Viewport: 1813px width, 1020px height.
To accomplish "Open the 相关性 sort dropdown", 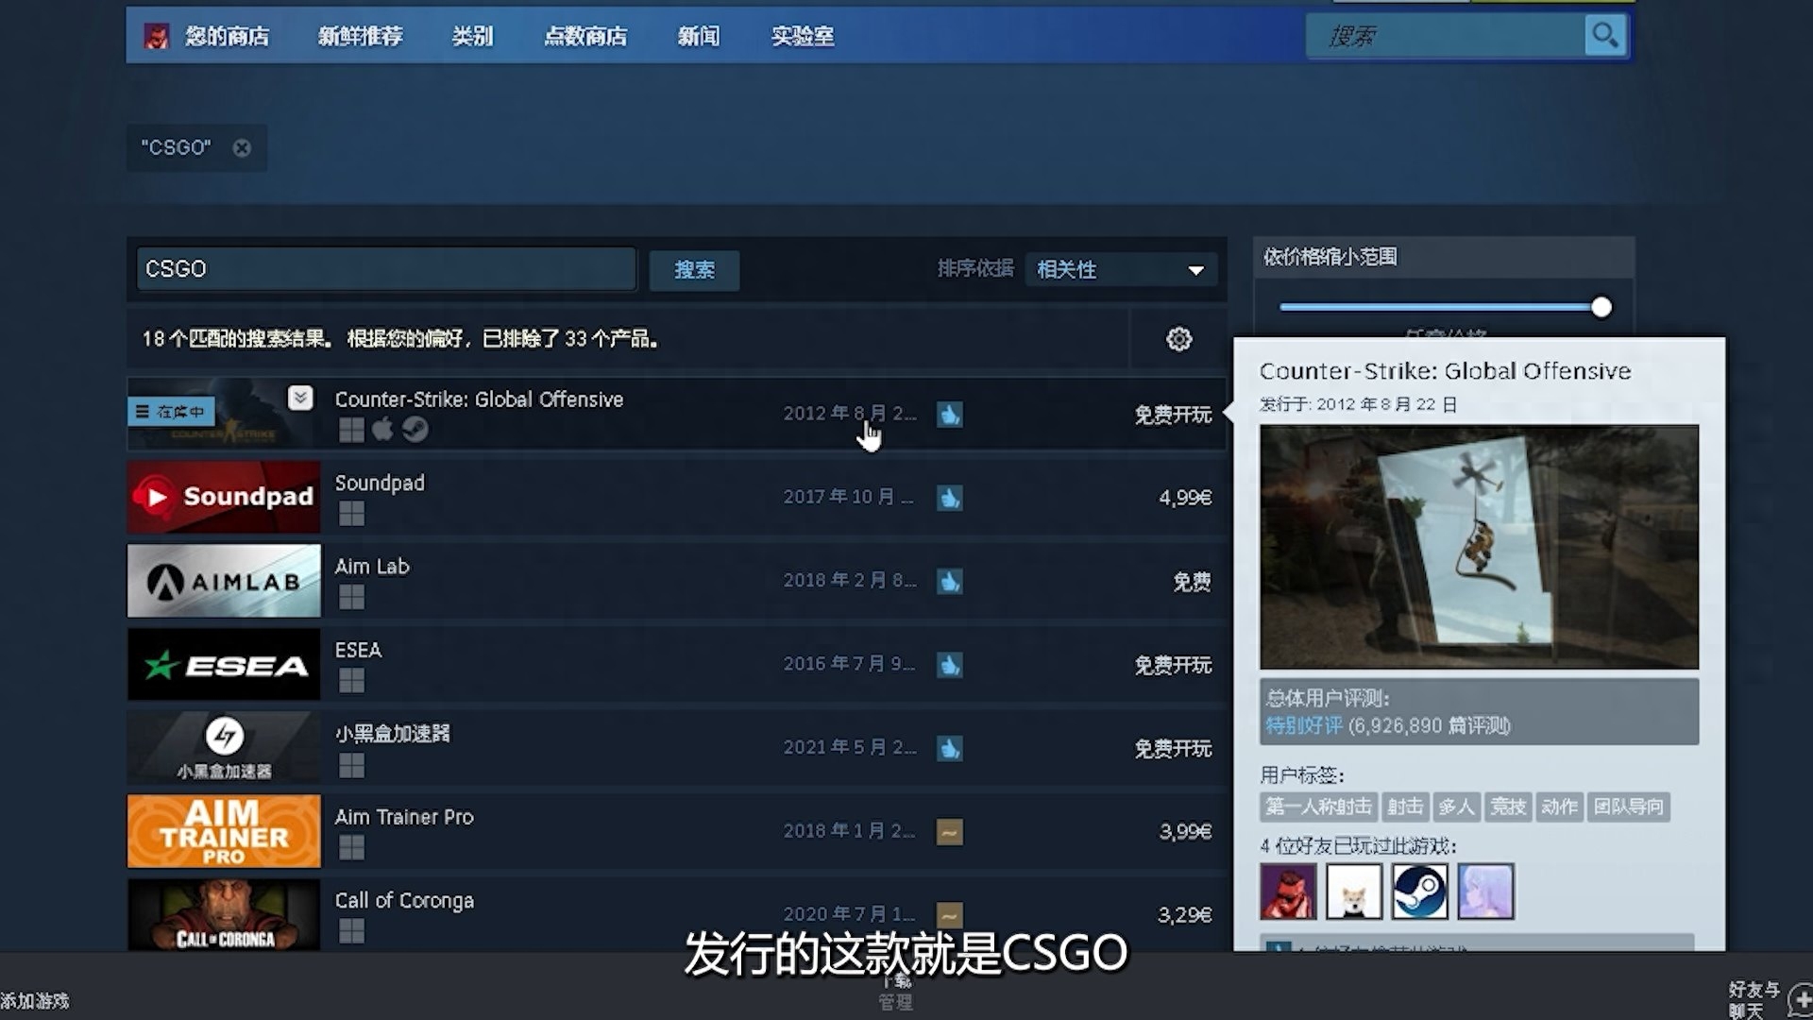I will [x=1120, y=270].
